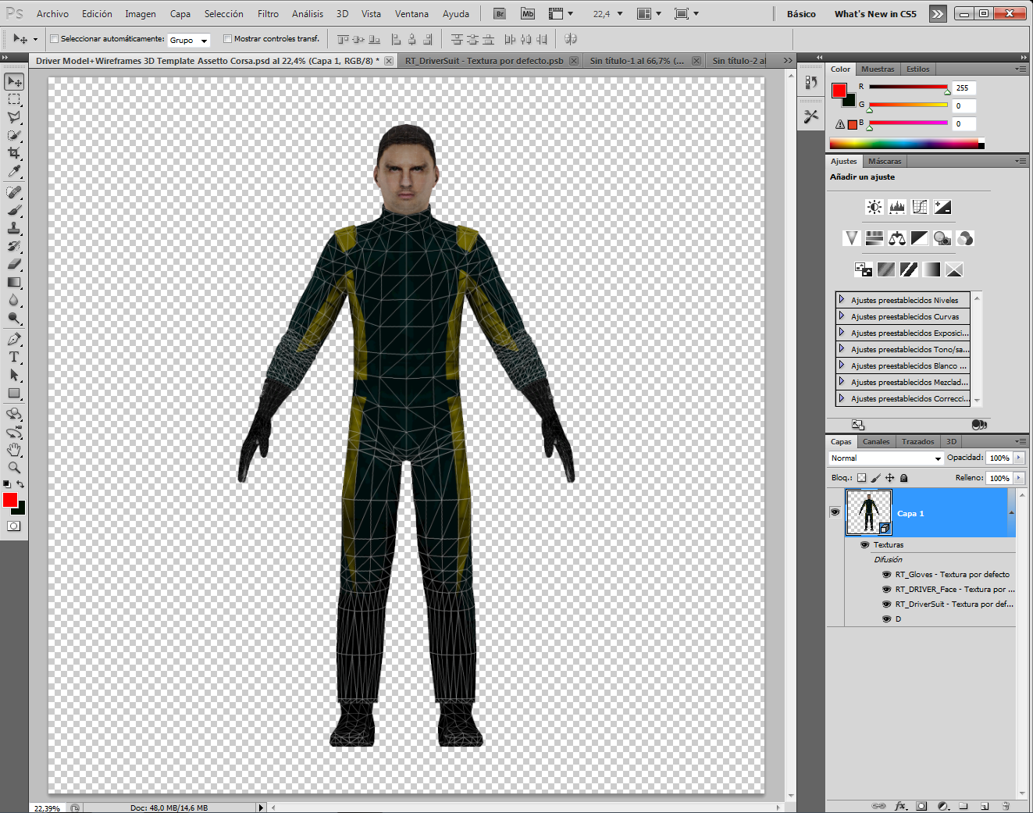Toggle Quick Mask mode
This screenshot has width=1033, height=813.
click(x=14, y=526)
